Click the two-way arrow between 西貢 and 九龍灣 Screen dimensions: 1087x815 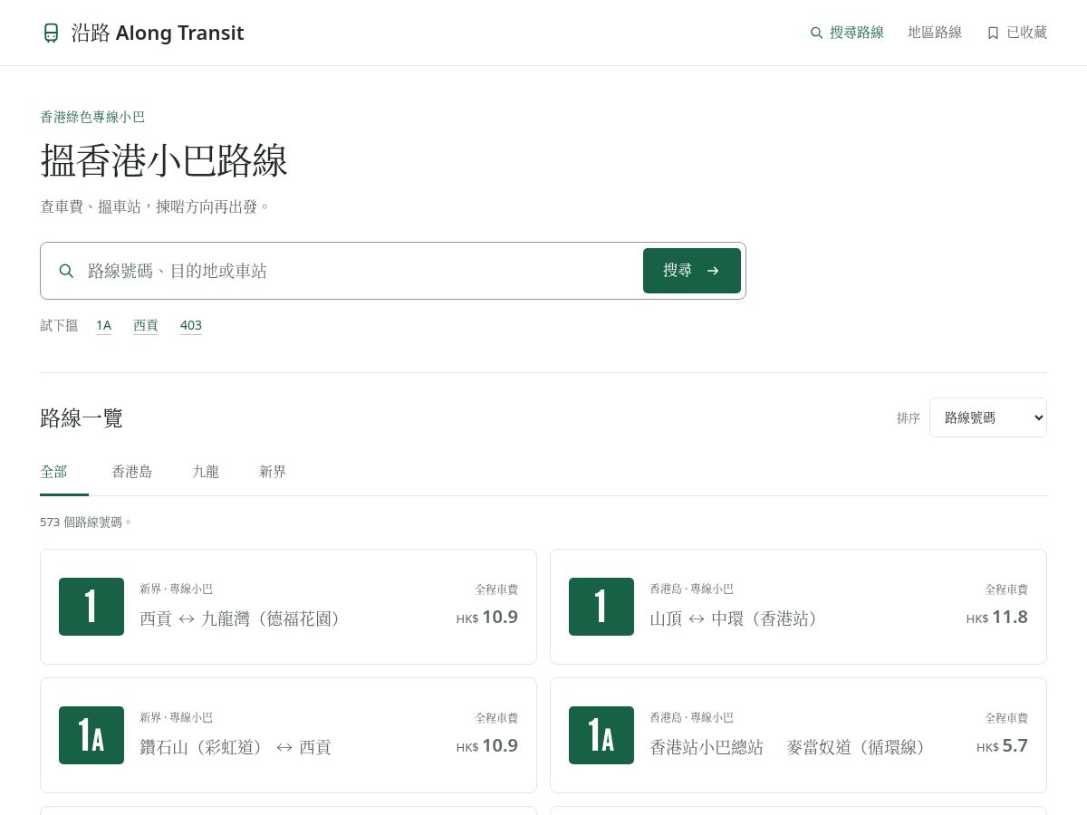coord(187,618)
